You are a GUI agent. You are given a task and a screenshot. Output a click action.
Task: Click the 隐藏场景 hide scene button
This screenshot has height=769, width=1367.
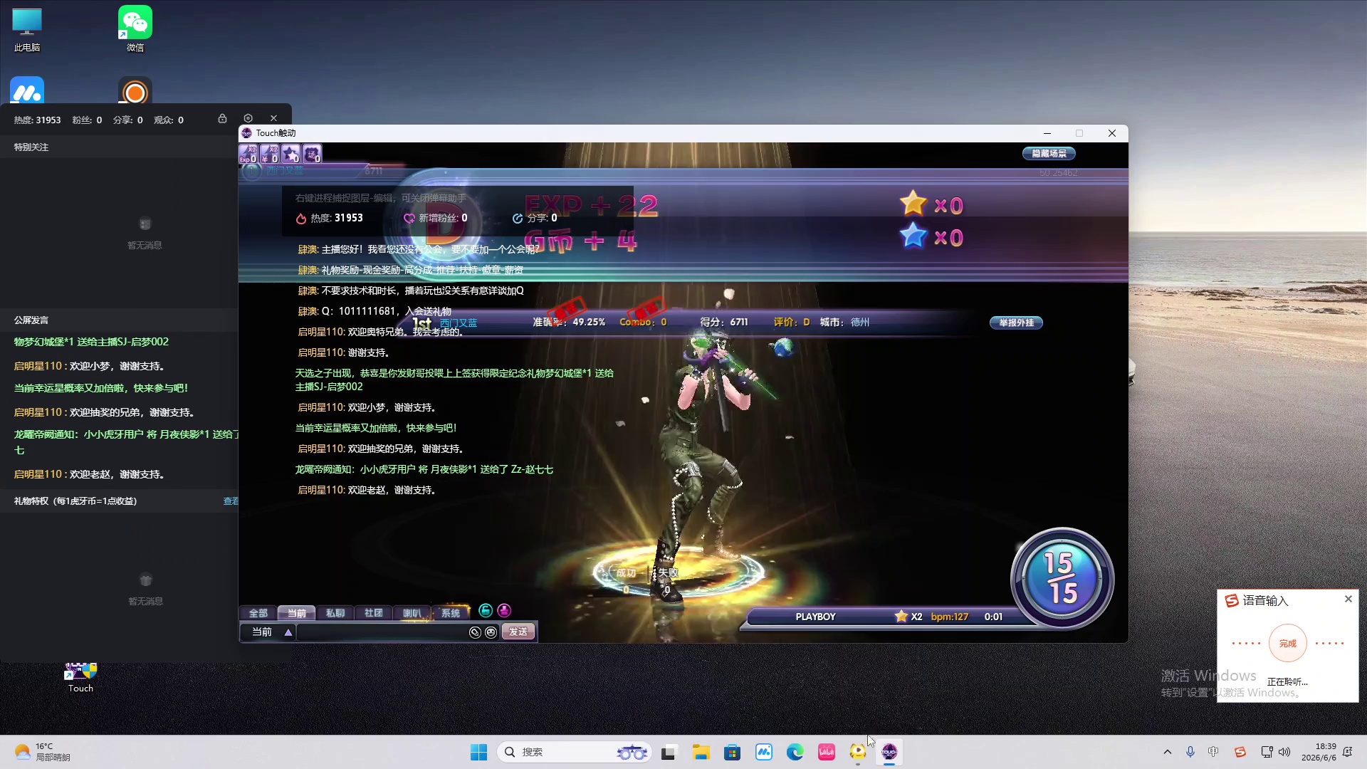(1049, 154)
